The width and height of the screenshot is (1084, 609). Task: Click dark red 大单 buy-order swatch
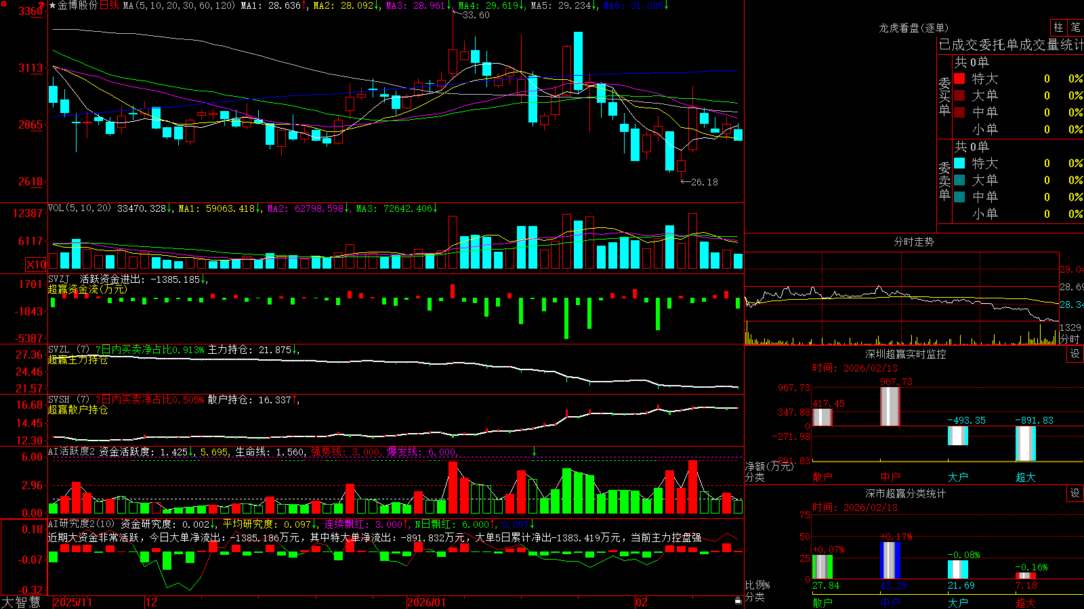[x=959, y=95]
